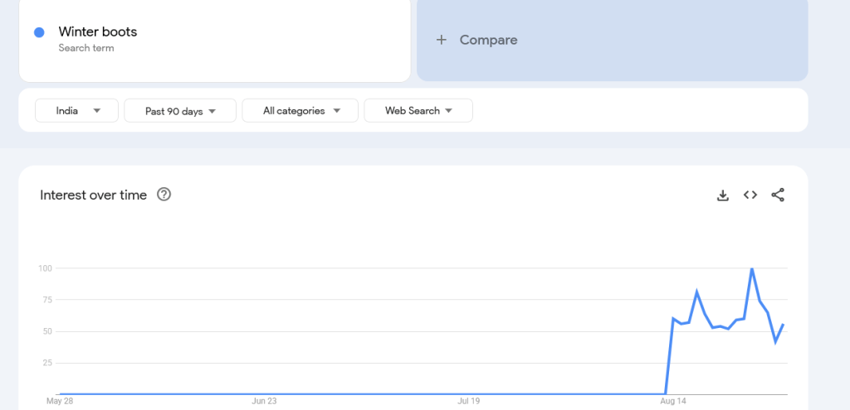Open the Web Search type dropdown
The width and height of the screenshot is (850, 410).
(418, 110)
